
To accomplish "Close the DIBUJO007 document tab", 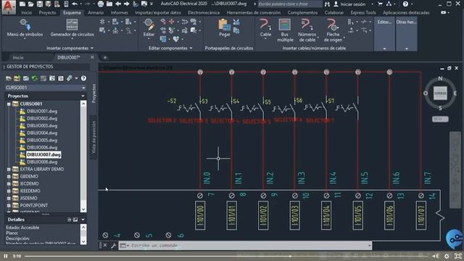I will (x=92, y=57).
